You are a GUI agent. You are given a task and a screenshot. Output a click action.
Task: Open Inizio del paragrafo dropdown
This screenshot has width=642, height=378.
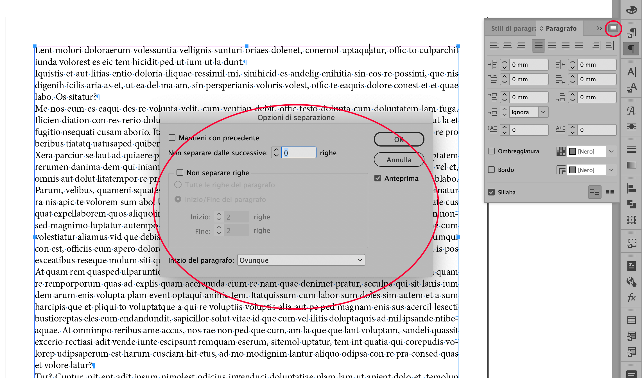(301, 260)
